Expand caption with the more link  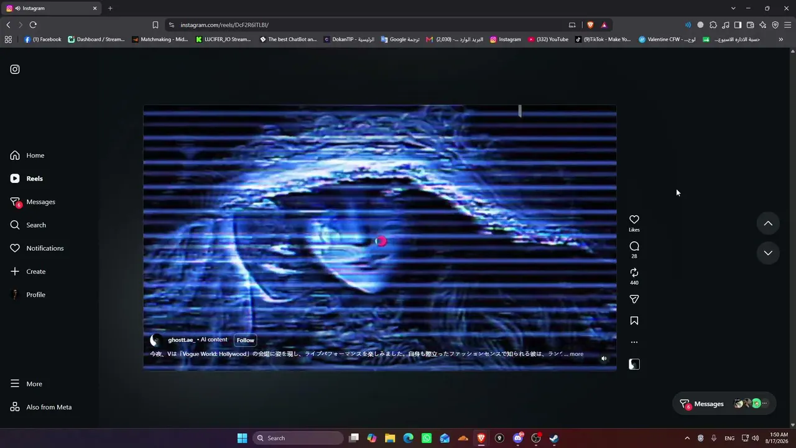point(576,354)
